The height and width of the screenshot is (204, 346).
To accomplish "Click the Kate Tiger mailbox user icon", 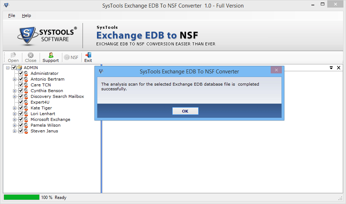I will pos(26,108).
